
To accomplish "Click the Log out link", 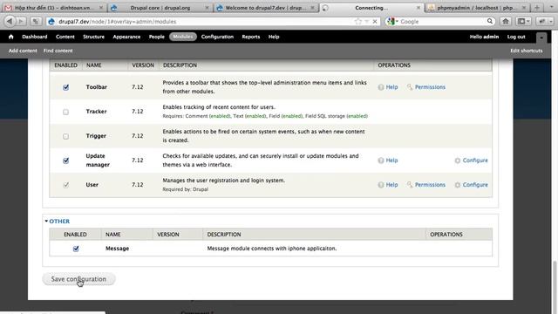I will (x=516, y=37).
